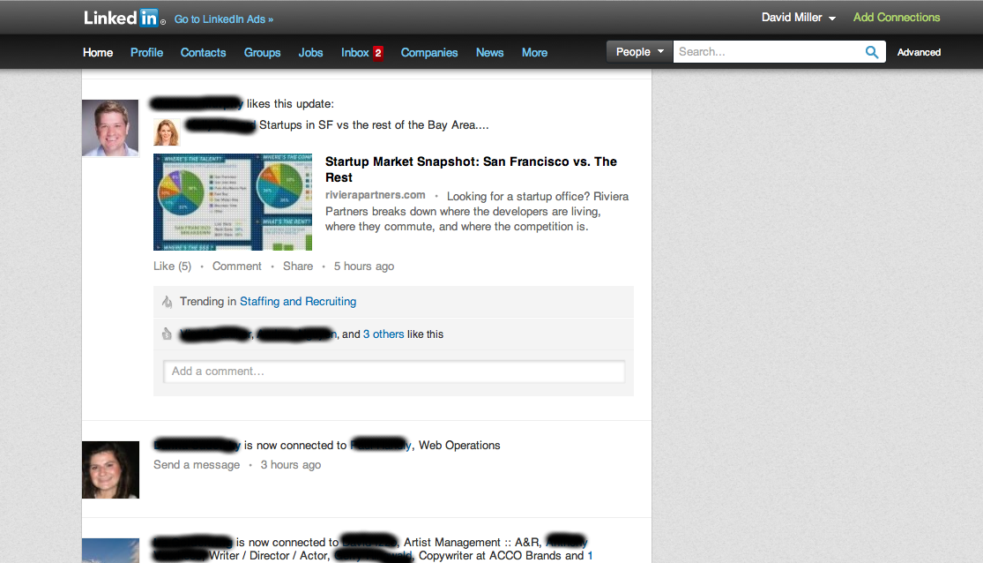Click into the Search input field
Image resolution: width=983 pixels, height=563 pixels.
tap(768, 51)
